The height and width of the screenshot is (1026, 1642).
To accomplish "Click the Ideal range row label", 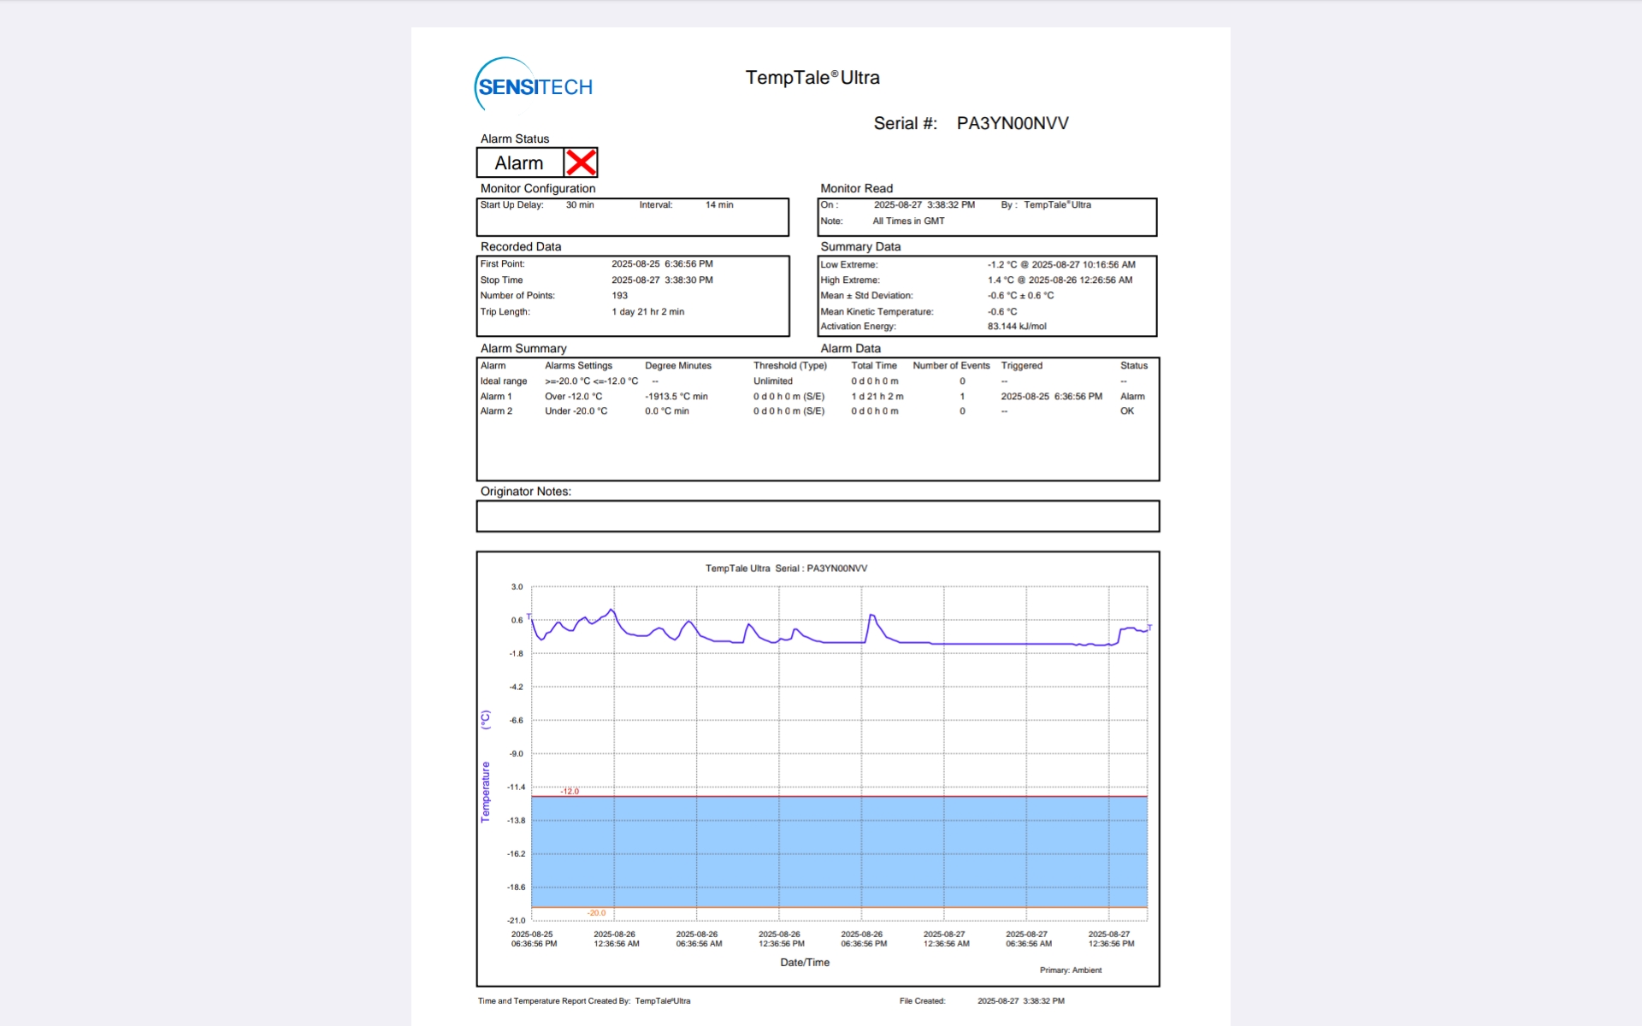I will [x=503, y=381].
